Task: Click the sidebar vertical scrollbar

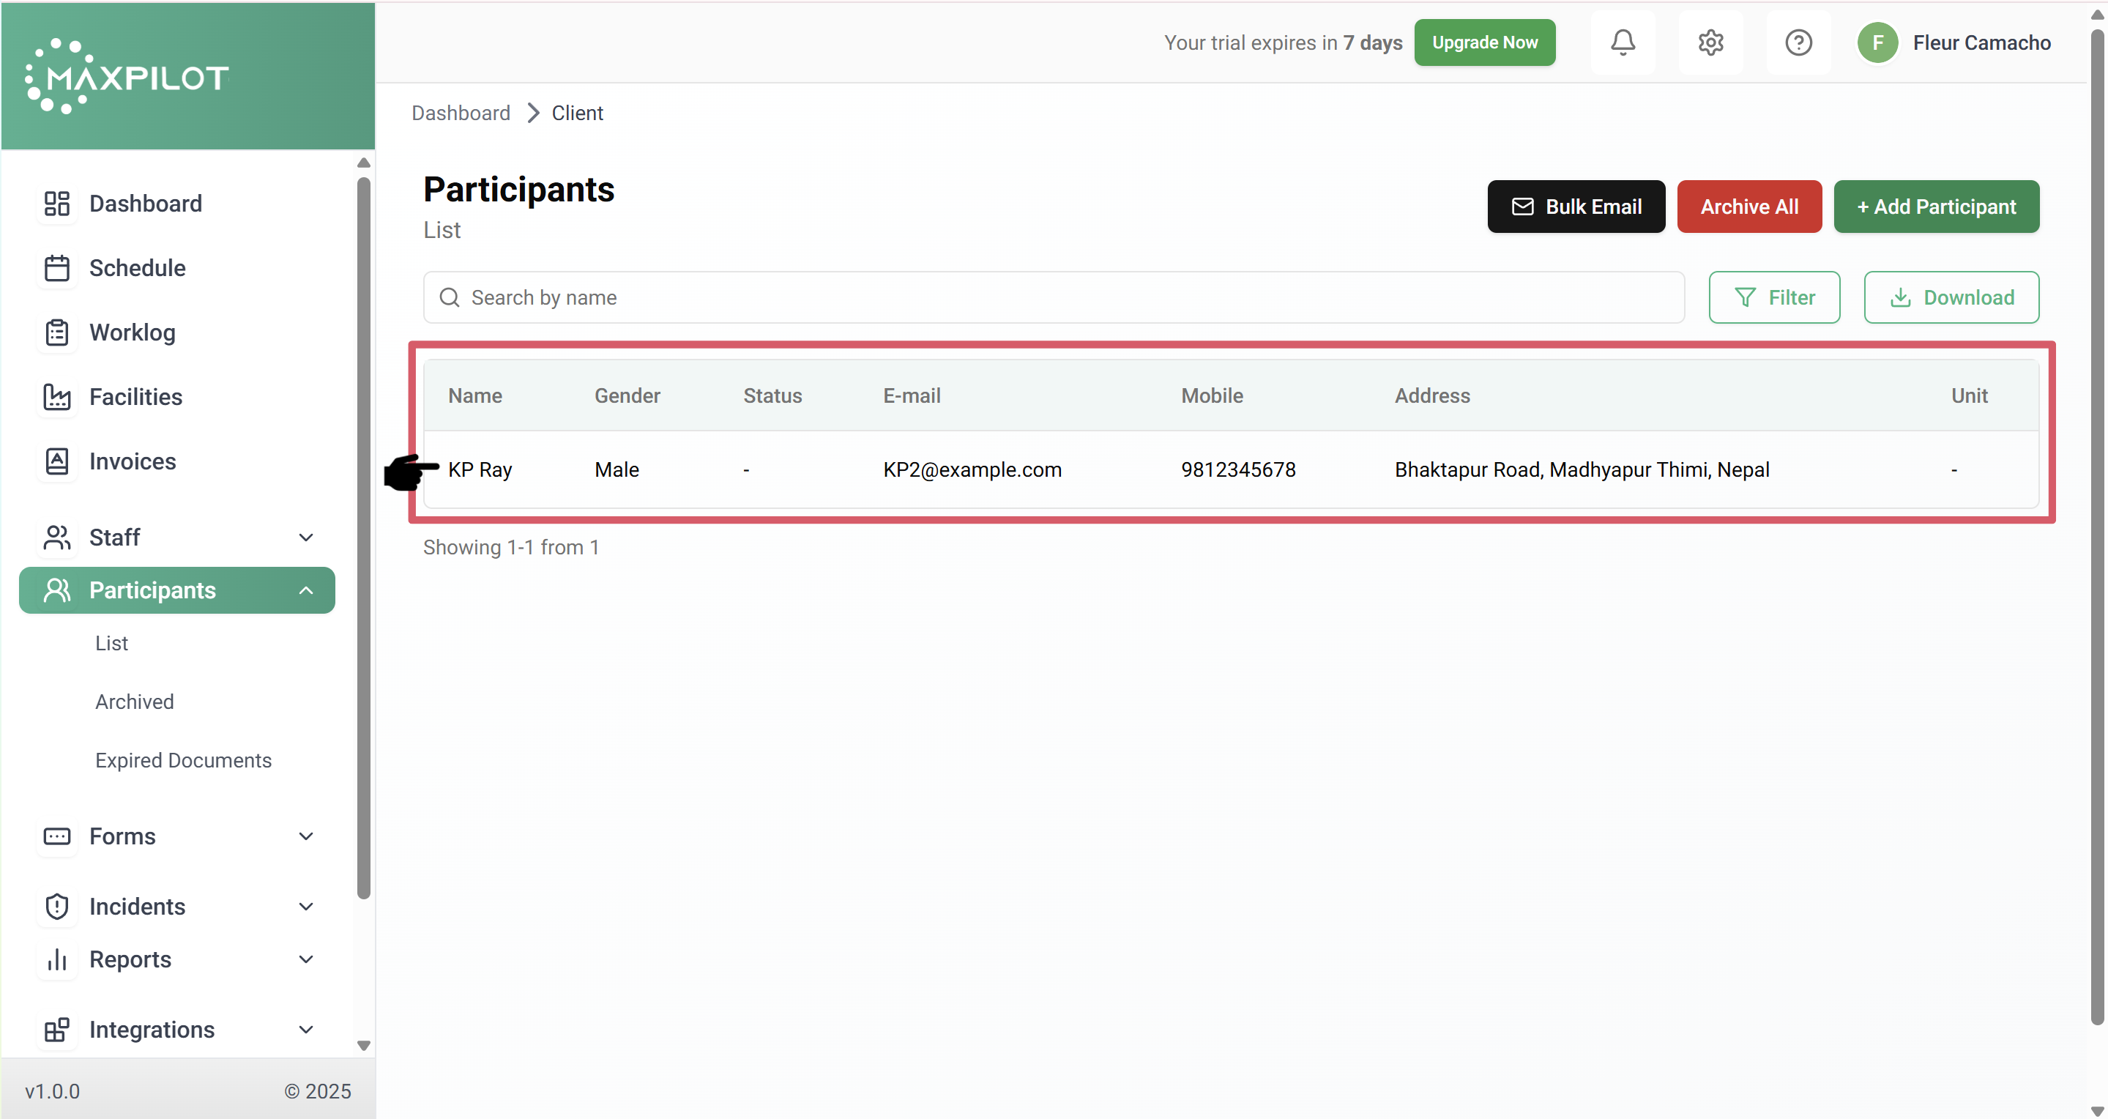Action: [x=363, y=537]
